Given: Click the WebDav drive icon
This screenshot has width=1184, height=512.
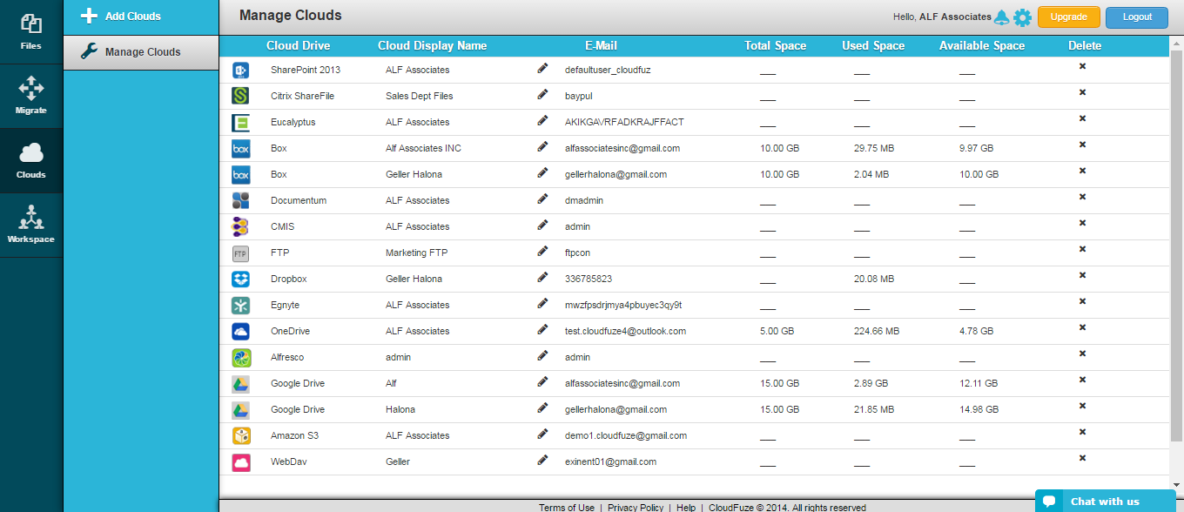Looking at the screenshot, I should point(241,462).
